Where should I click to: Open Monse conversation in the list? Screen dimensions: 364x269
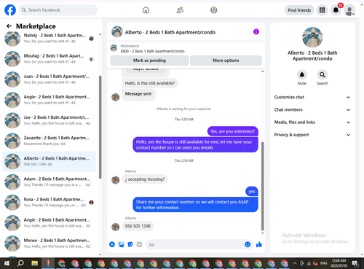click(x=50, y=243)
